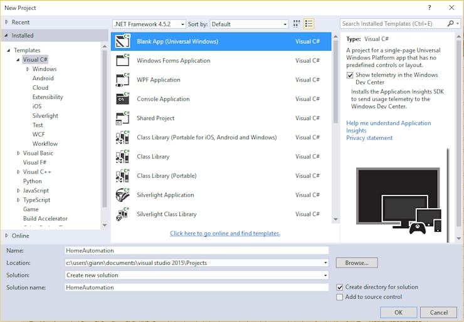Open the Privacy statement link
This screenshot has height=322, width=464.
click(x=369, y=138)
